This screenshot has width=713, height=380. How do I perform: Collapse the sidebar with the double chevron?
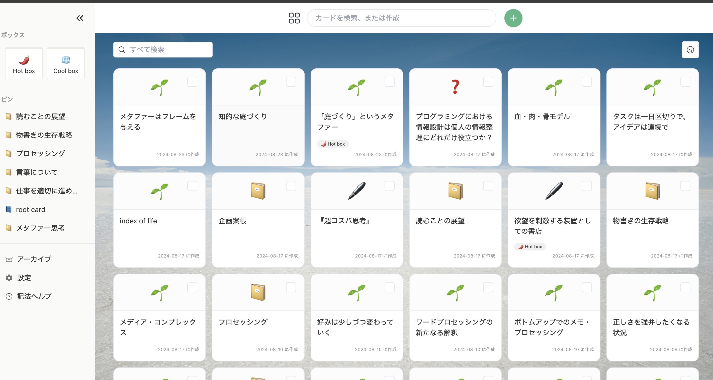(x=80, y=18)
